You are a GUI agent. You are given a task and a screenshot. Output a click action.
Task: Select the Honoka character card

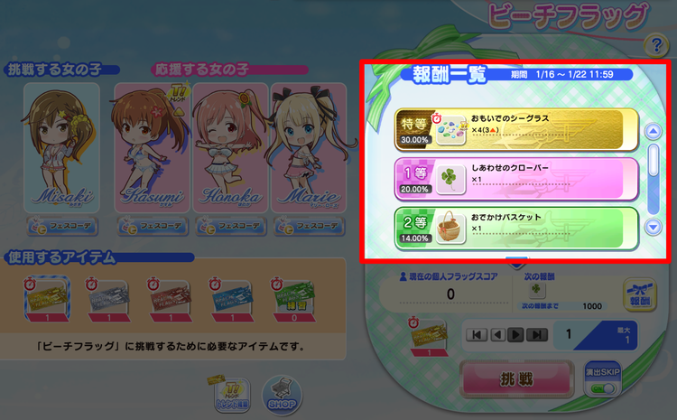pos(230,147)
